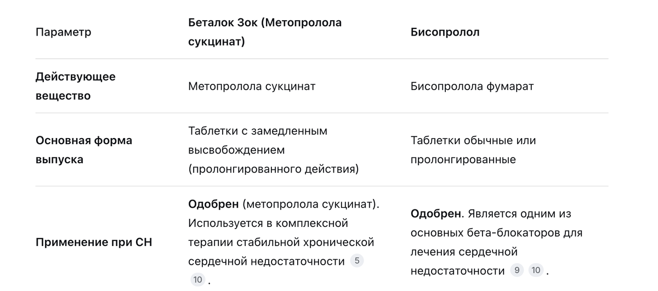Click the Используется в комплексной text line

point(268,223)
